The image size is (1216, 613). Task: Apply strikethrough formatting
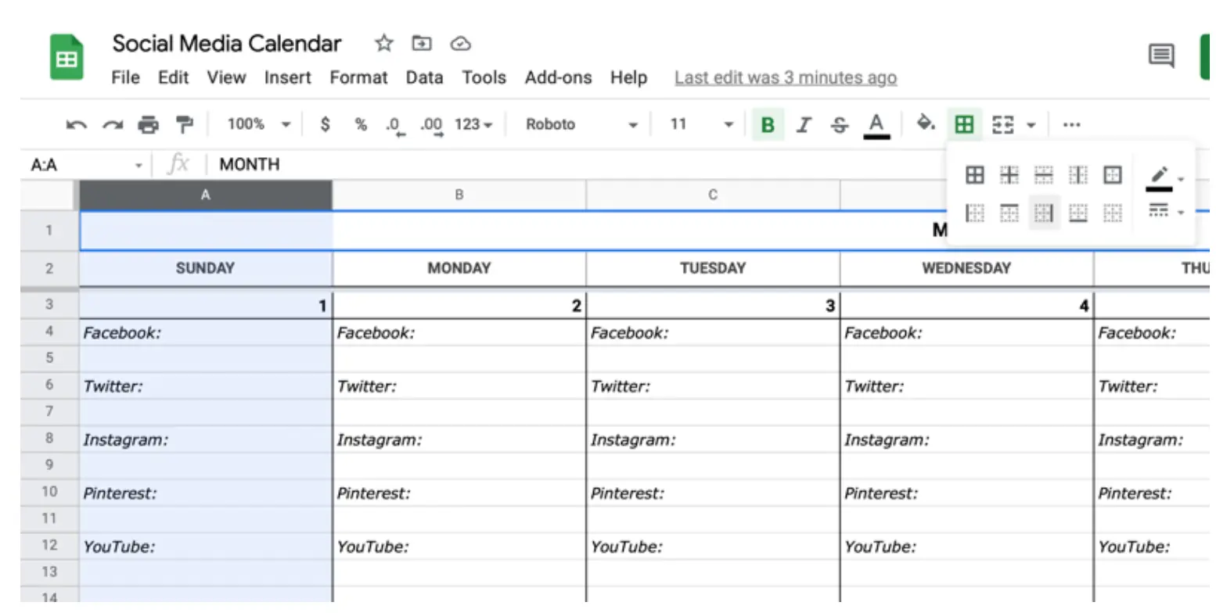pyautogui.click(x=839, y=124)
